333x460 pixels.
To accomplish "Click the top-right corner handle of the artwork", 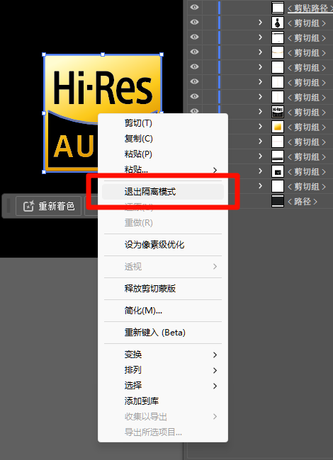I will (x=162, y=54).
